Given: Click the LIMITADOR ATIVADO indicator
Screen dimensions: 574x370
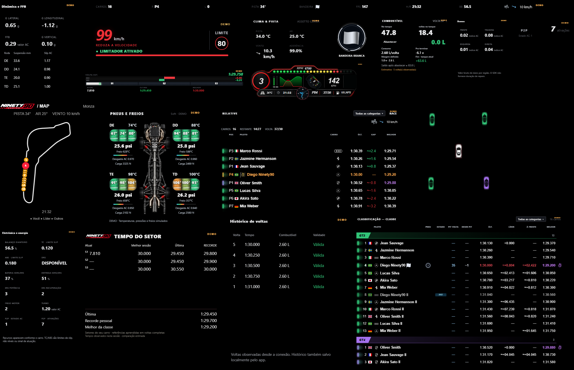Looking at the screenshot, I should 119,51.
